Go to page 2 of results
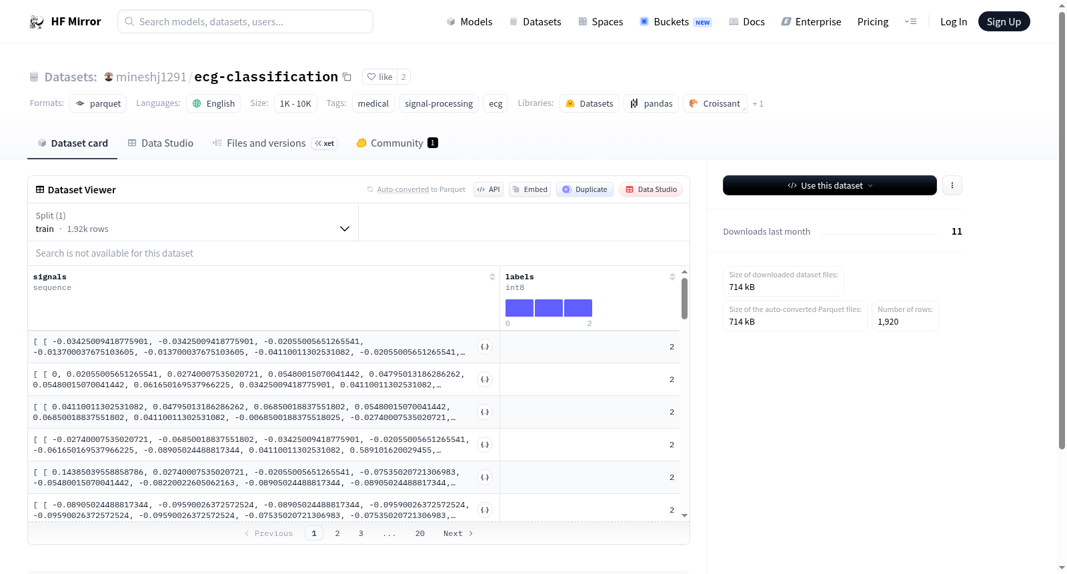 (337, 533)
